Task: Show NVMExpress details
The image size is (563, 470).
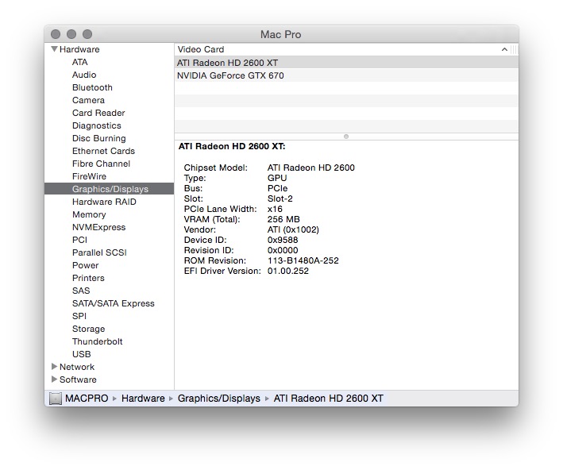Action: pos(98,227)
